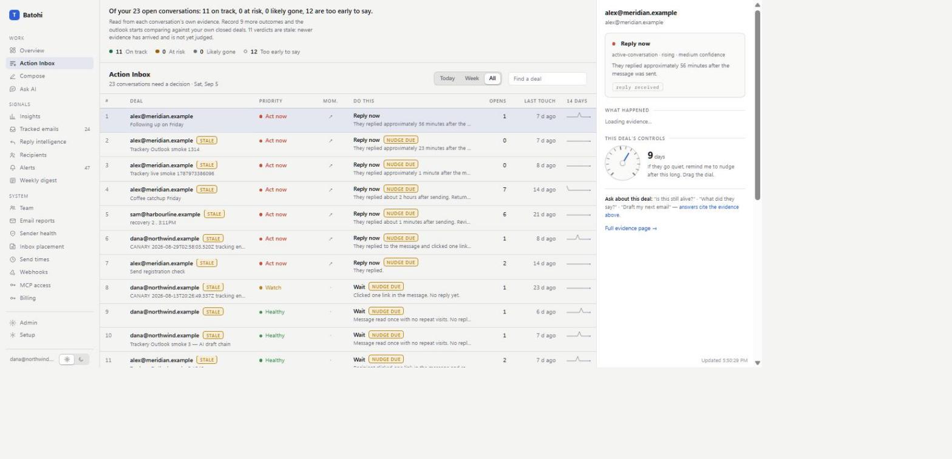
Task: Click the Setup sparkle icon
Action: coord(13,335)
